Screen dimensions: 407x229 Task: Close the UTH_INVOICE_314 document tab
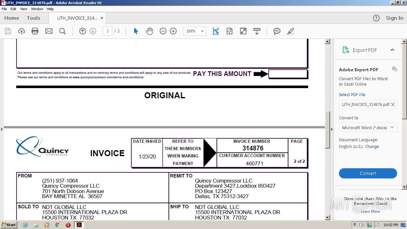point(102,18)
